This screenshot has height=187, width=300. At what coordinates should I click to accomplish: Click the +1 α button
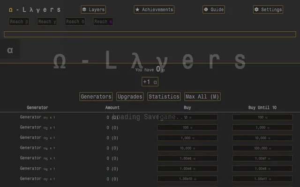(150, 82)
